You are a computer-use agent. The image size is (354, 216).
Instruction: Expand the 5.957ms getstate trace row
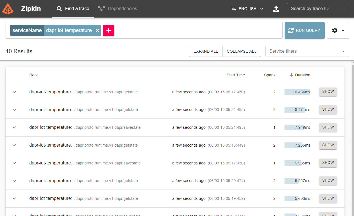[x=14, y=181]
